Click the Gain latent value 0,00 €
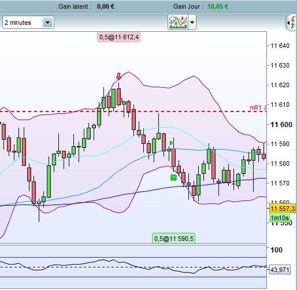The width and height of the screenshot is (297, 290). coord(106,6)
